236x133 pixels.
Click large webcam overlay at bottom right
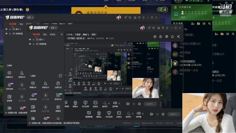209,113
